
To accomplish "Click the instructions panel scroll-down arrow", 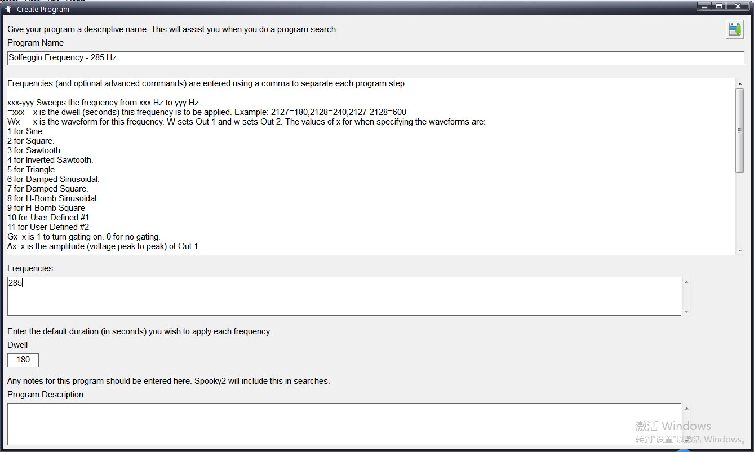I will (x=740, y=250).
